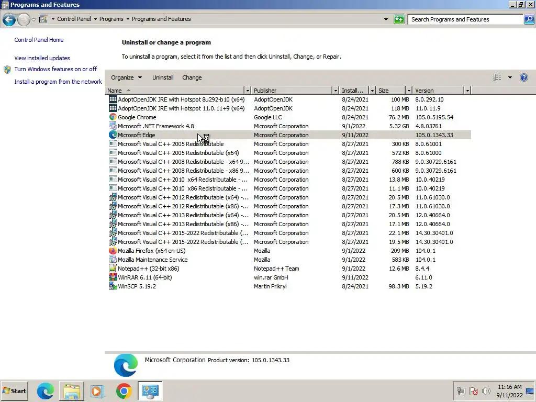
Task: Click the Change your view icon
Action: click(x=497, y=77)
